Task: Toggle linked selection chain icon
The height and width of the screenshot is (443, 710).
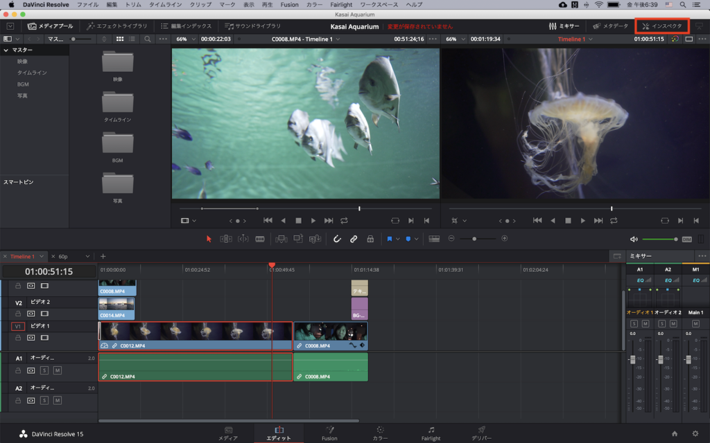Action: tap(354, 238)
